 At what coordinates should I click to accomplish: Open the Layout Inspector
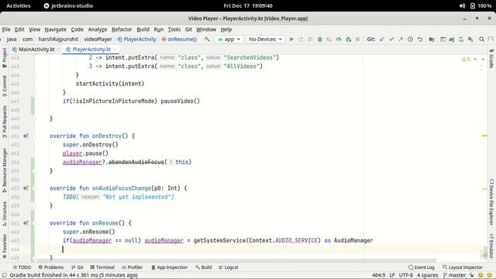pyautogui.click(x=462, y=267)
